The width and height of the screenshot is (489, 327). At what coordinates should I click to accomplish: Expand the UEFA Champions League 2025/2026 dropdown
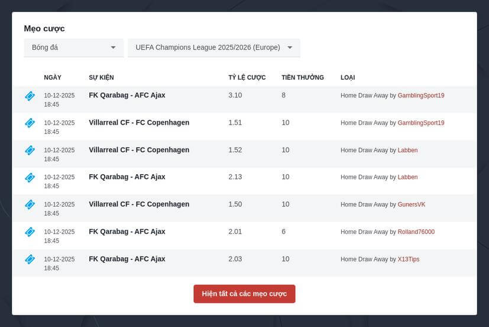point(213,48)
